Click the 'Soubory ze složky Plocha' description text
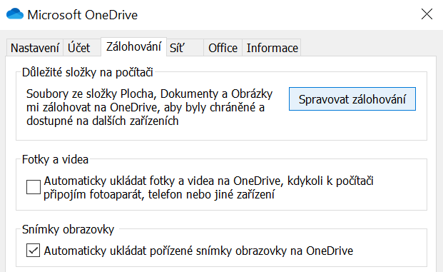 (x=150, y=107)
